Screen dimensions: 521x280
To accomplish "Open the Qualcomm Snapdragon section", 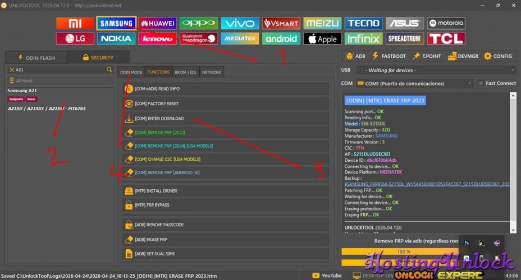I will point(199,39).
